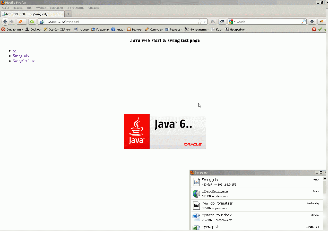This screenshot has width=328, height=231.
Task: Expand Формы developer toolbar dropdown
Action: (x=81, y=30)
